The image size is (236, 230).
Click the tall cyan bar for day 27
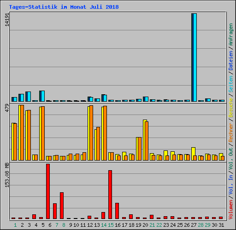195,57
